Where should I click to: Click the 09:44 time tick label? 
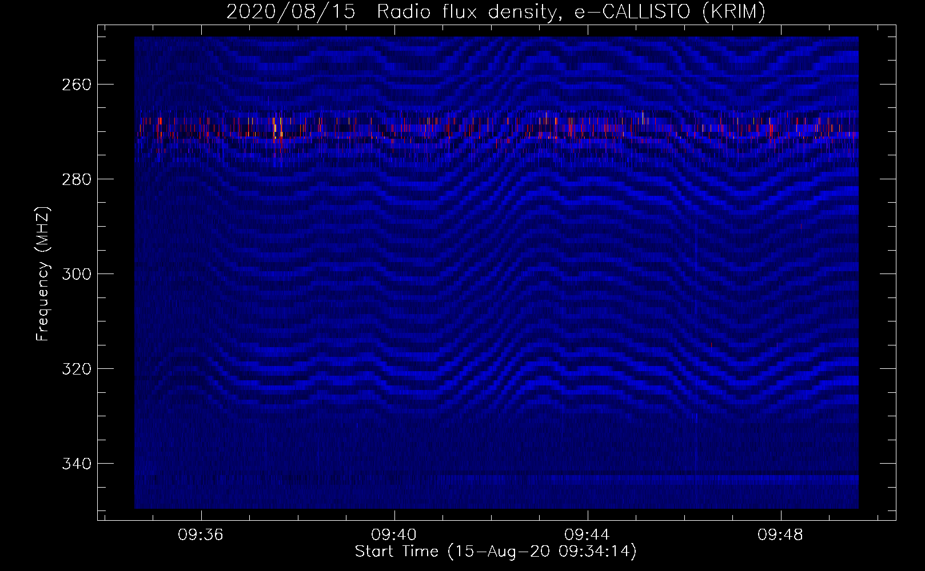coord(587,535)
